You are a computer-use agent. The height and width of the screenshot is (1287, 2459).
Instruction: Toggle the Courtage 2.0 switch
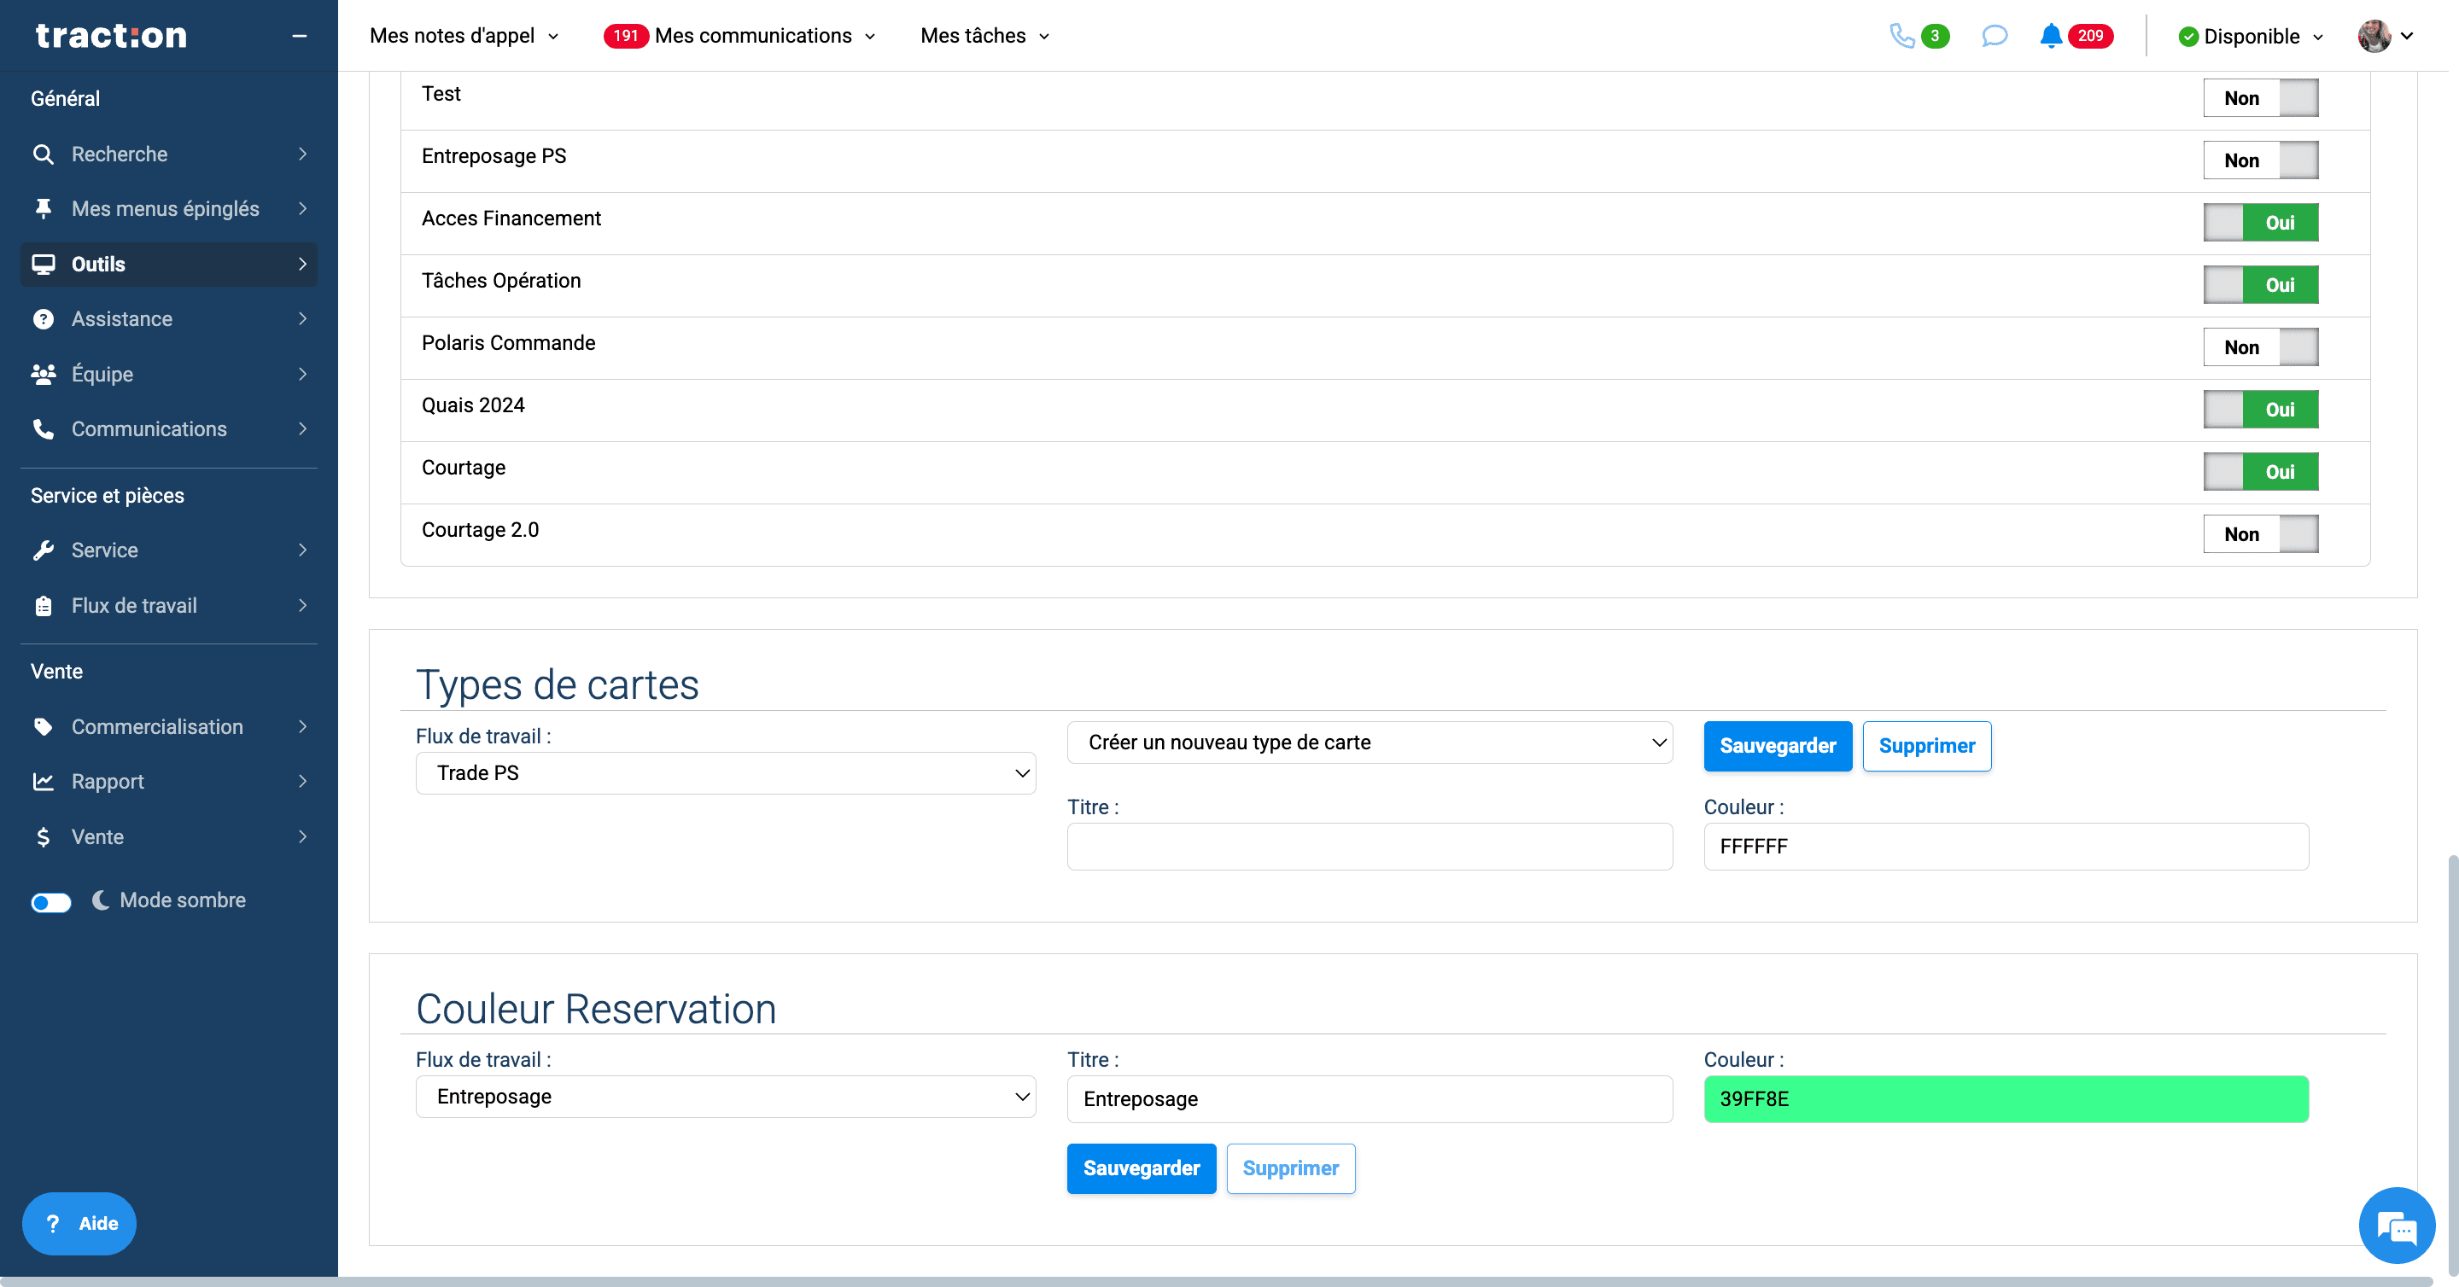point(2260,534)
